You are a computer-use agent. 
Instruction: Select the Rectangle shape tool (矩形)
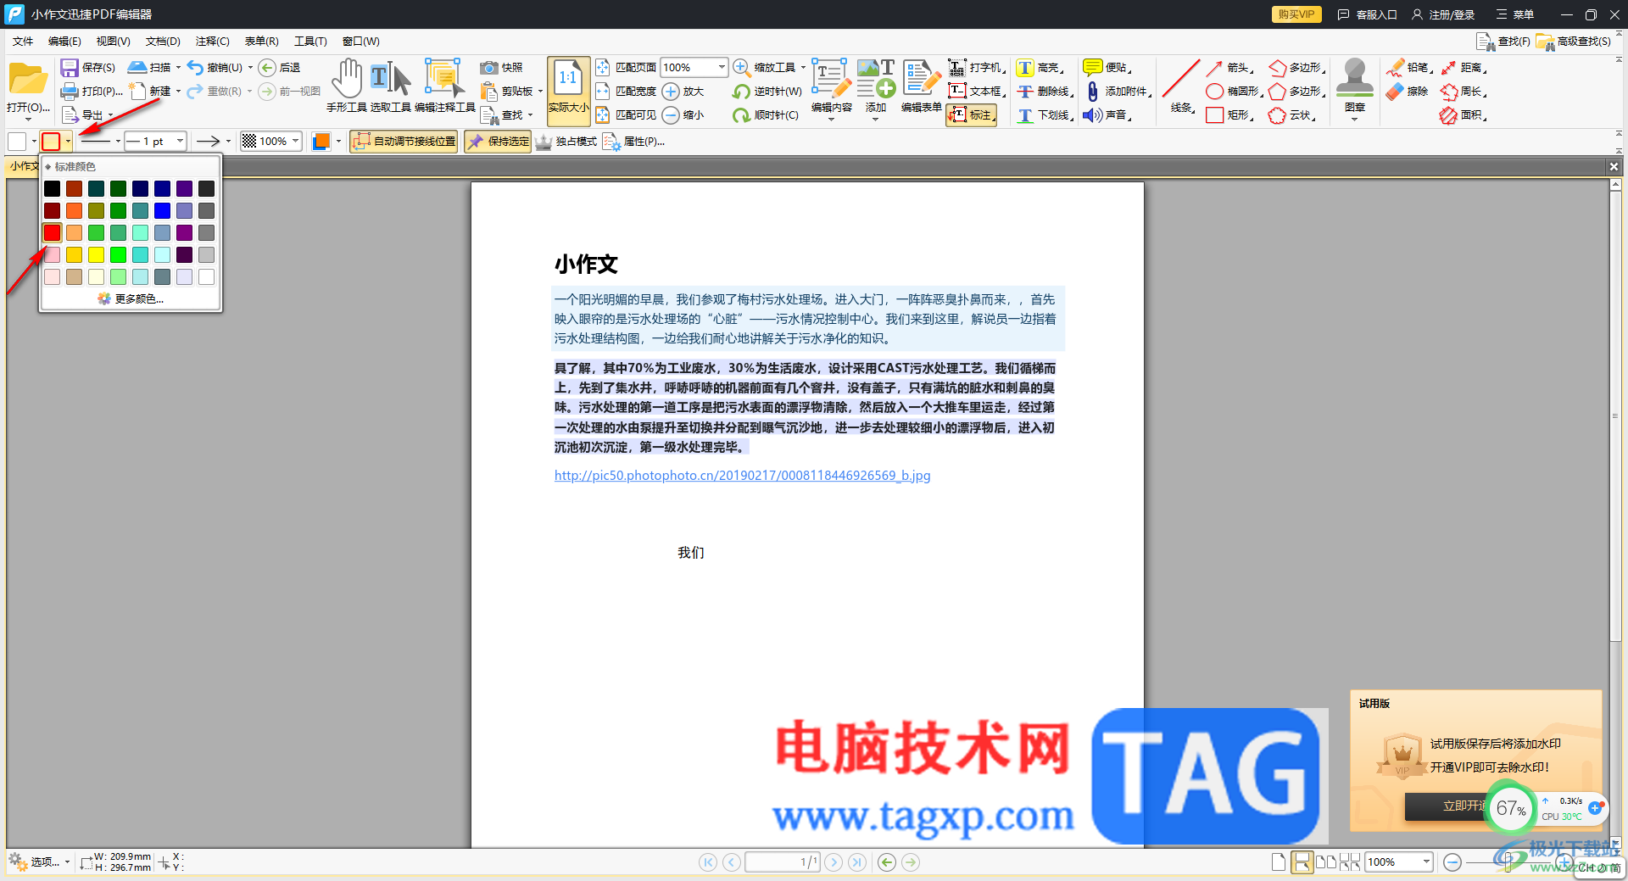pyautogui.click(x=1229, y=115)
